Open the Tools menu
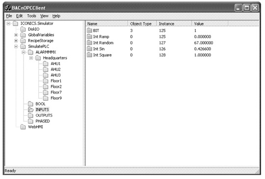265x179 pixels. 31,16
